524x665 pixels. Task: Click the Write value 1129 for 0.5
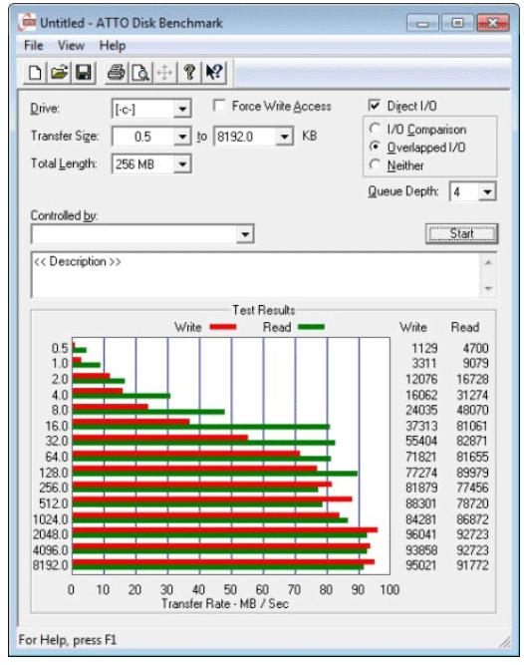[424, 348]
